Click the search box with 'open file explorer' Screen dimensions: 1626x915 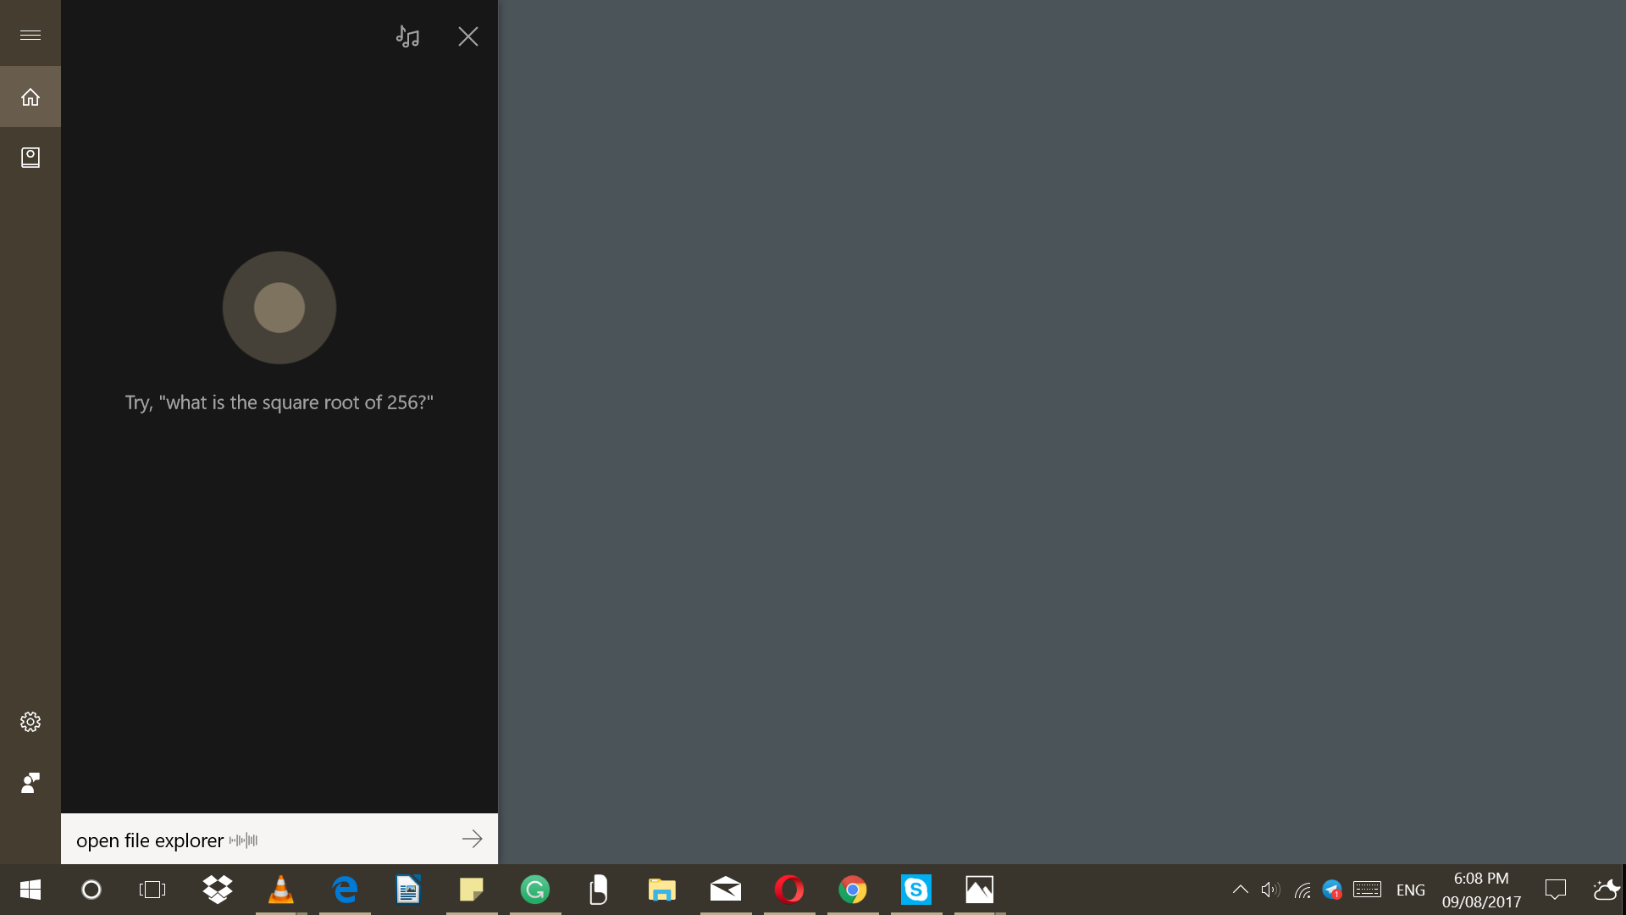(279, 839)
